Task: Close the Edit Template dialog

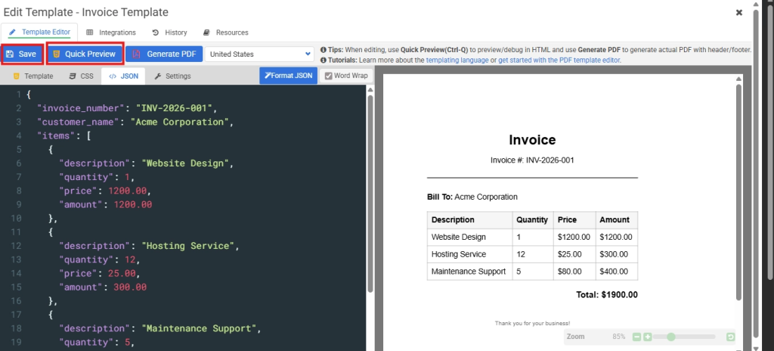Action: [738, 13]
